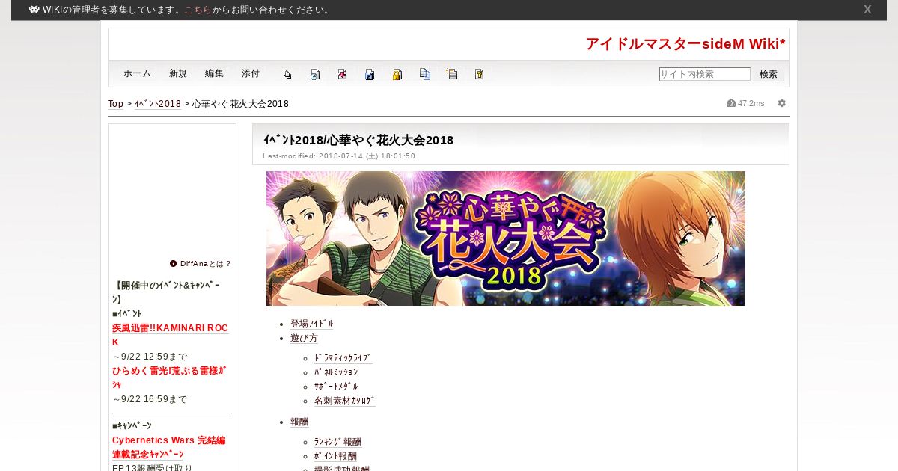
Task: Click the page heading ｲﾍﾞﾝﾄ2018/心華やぐ花火大会2018
Action: click(358, 140)
